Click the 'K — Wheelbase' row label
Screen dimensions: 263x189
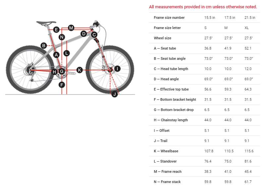point(166,151)
